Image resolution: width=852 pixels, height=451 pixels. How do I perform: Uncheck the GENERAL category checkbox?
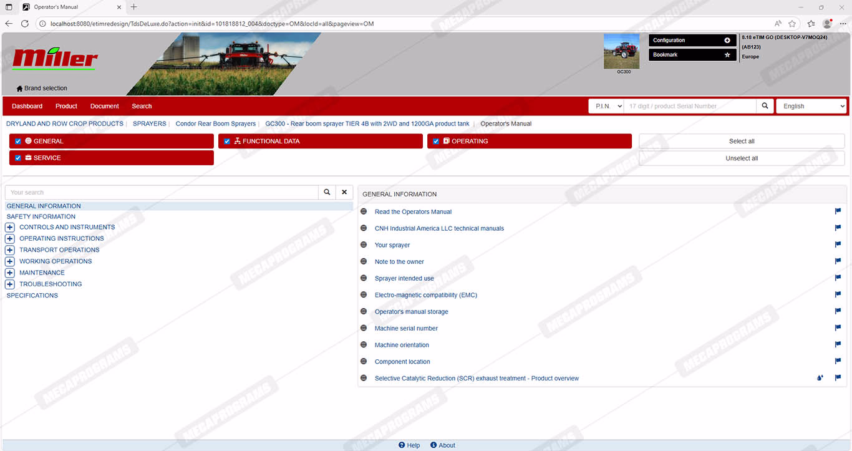point(18,142)
